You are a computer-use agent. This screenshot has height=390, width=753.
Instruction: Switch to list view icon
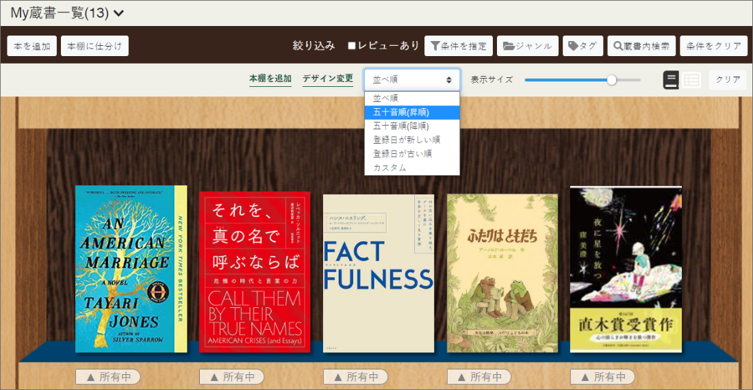tap(691, 80)
